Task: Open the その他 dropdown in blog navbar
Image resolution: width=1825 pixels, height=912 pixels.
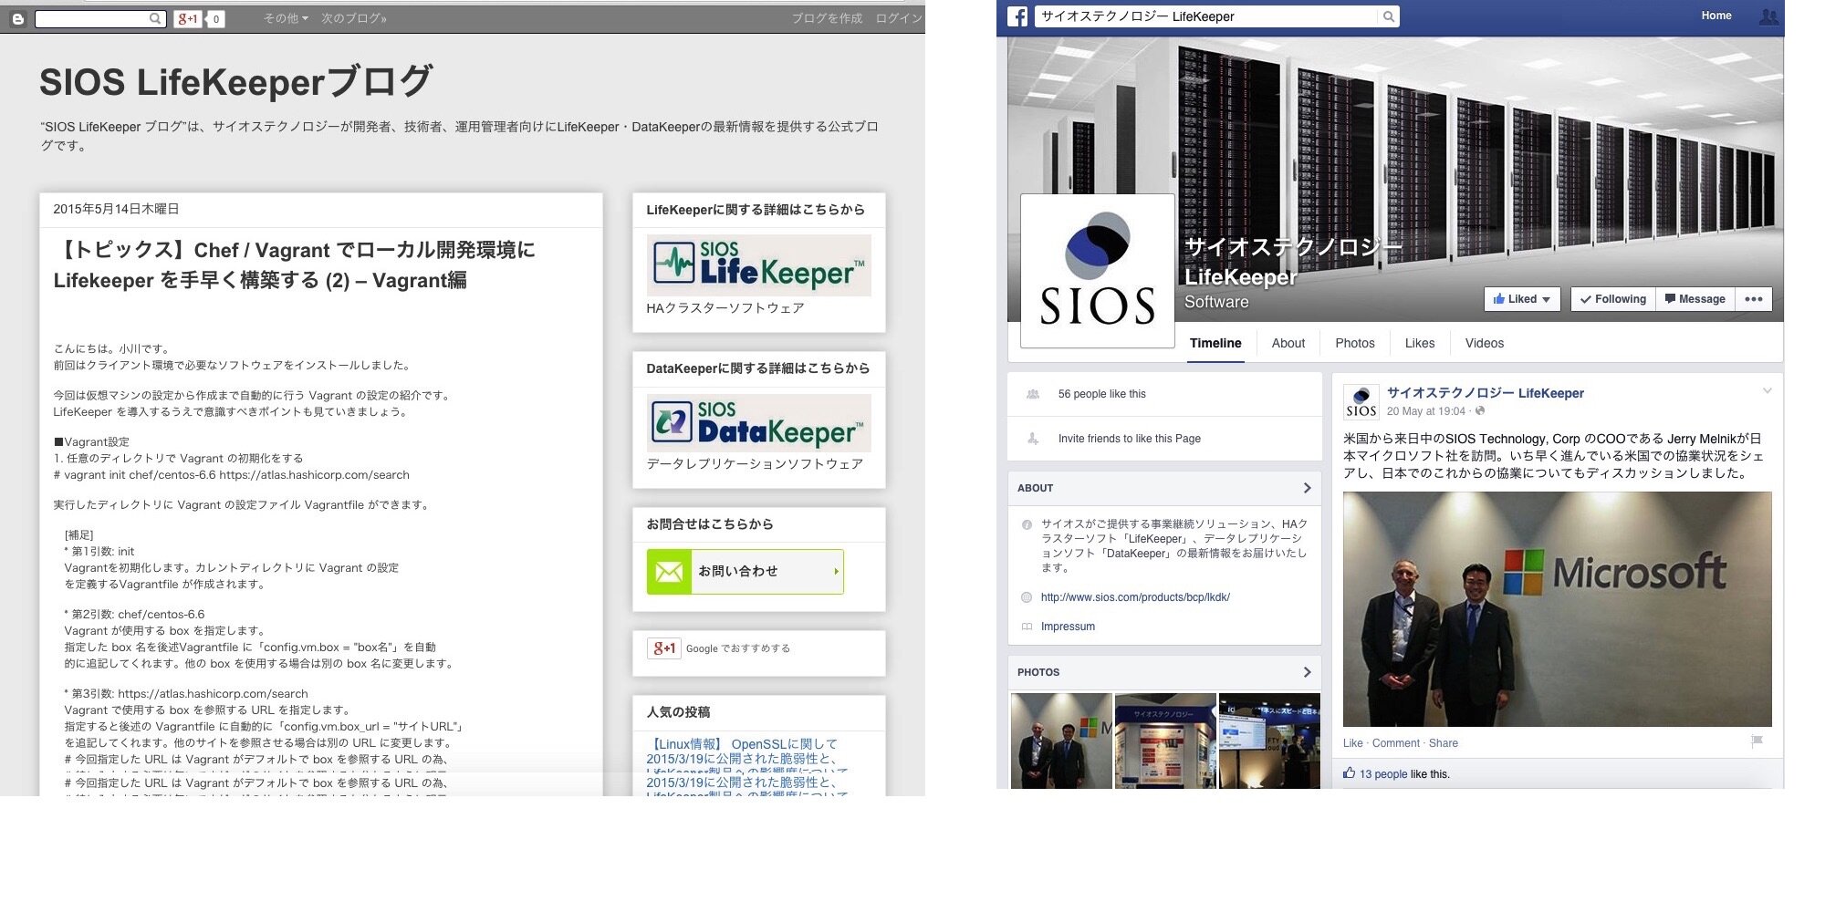Action: [286, 18]
